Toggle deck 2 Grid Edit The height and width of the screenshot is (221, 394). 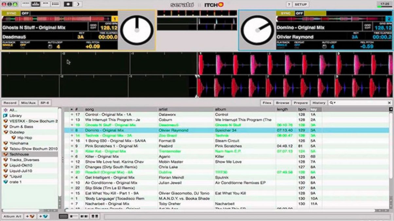367,27
